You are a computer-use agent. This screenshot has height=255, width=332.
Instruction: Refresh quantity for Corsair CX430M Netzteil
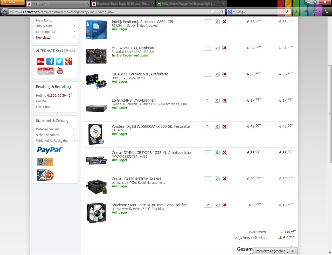click(217, 179)
